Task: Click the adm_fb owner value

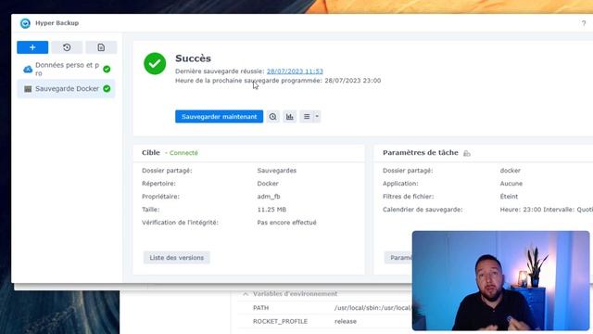Action: click(269, 197)
